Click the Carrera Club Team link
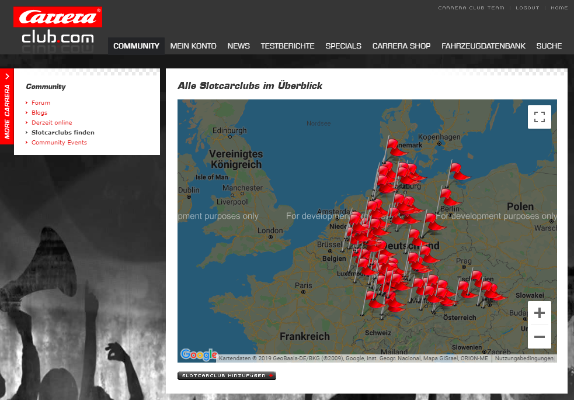This screenshot has height=400, width=574. [x=471, y=8]
